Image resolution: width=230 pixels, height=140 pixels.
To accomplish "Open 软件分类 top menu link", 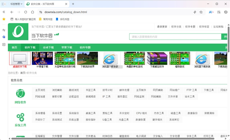I will [176, 27].
